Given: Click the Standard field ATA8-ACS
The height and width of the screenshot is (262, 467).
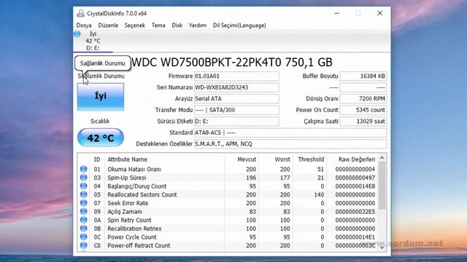Looking at the screenshot, I should coord(290,132).
